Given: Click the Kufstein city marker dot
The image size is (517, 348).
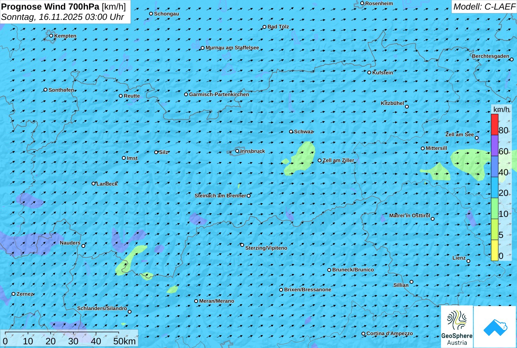Looking at the screenshot, I should point(369,73).
